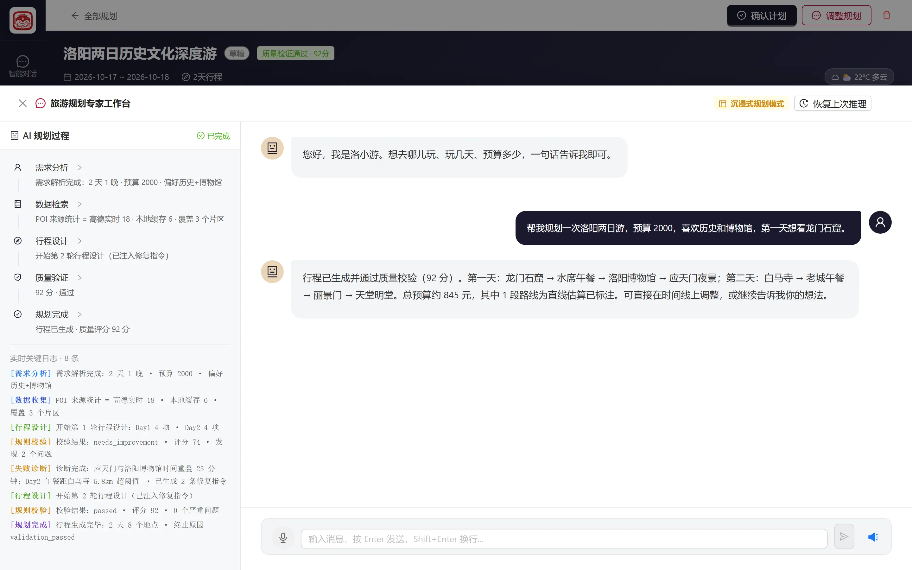The width and height of the screenshot is (912, 570).
Task: Expand the 质量验证 step chevron
Action: coord(79,278)
